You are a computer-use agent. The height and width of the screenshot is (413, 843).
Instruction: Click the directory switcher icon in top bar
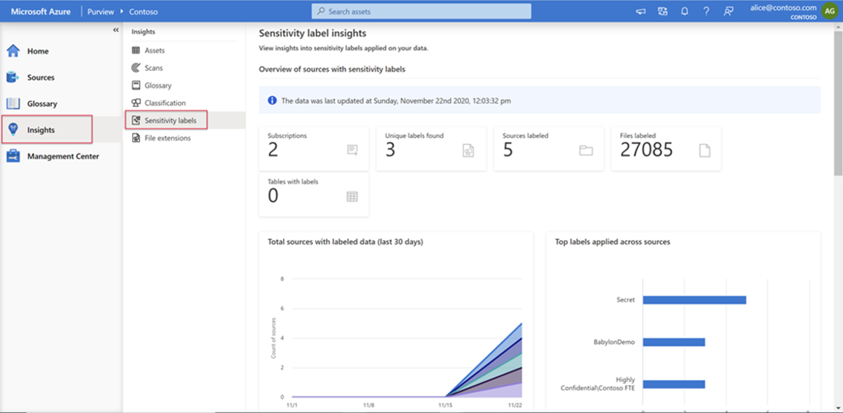point(662,11)
